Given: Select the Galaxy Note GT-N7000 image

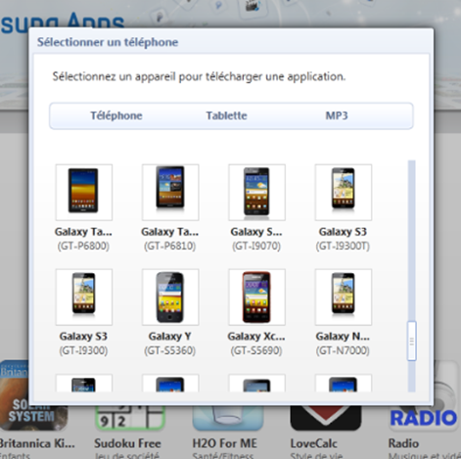Looking at the screenshot, I should pos(344,297).
